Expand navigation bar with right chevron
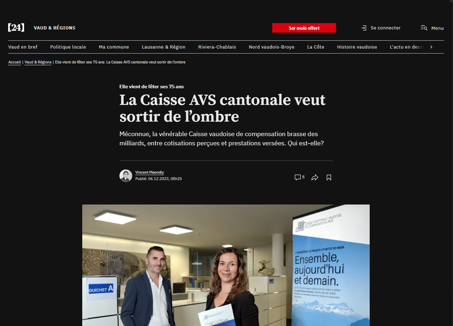453x326 pixels. [x=431, y=47]
